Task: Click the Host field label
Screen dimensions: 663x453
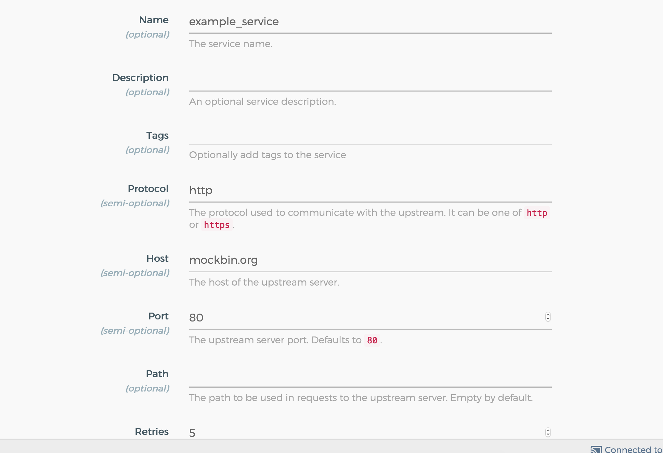Action: (157, 259)
